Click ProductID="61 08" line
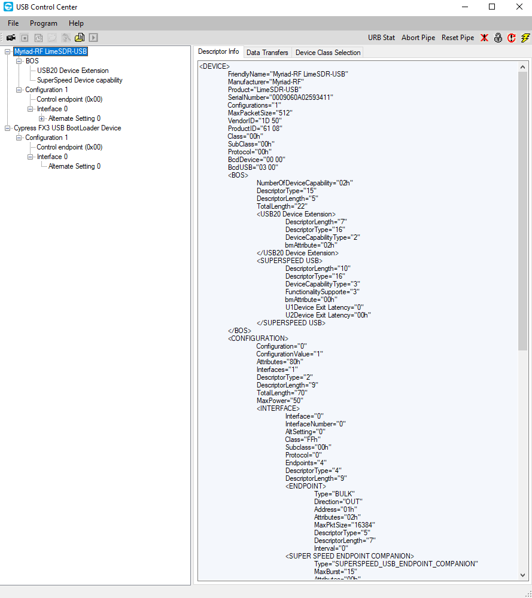Image resolution: width=532 pixels, height=598 pixels. pos(256,129)
